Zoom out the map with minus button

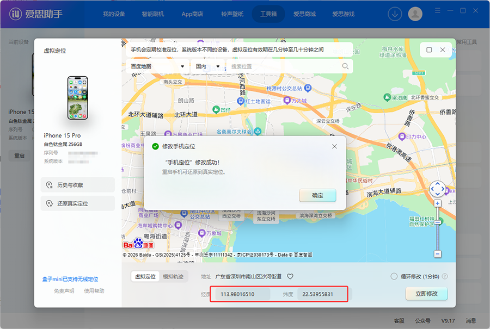pyautogui.click(x=438, y=254)
